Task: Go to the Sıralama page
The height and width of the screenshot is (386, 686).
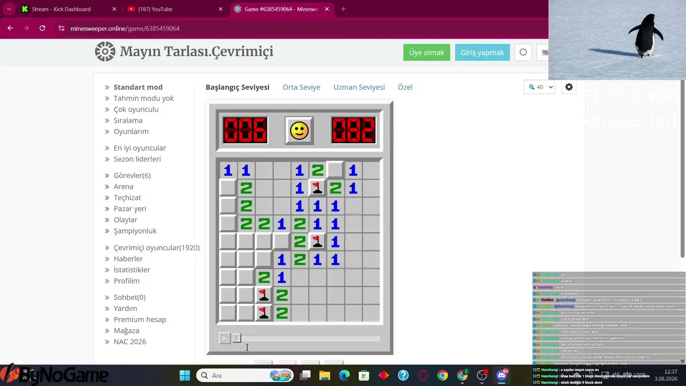Action: 128,120
